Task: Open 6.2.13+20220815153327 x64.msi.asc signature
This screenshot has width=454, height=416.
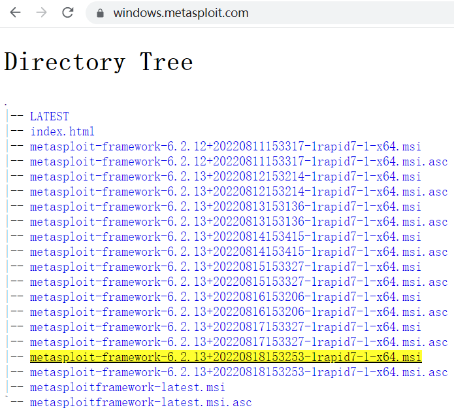Action: pyautogui.click(x=239, y=283)
